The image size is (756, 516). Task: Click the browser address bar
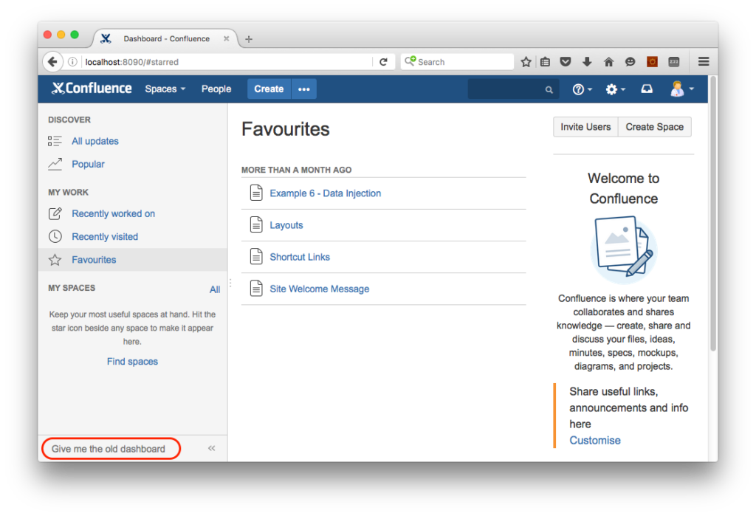[227, 62]
